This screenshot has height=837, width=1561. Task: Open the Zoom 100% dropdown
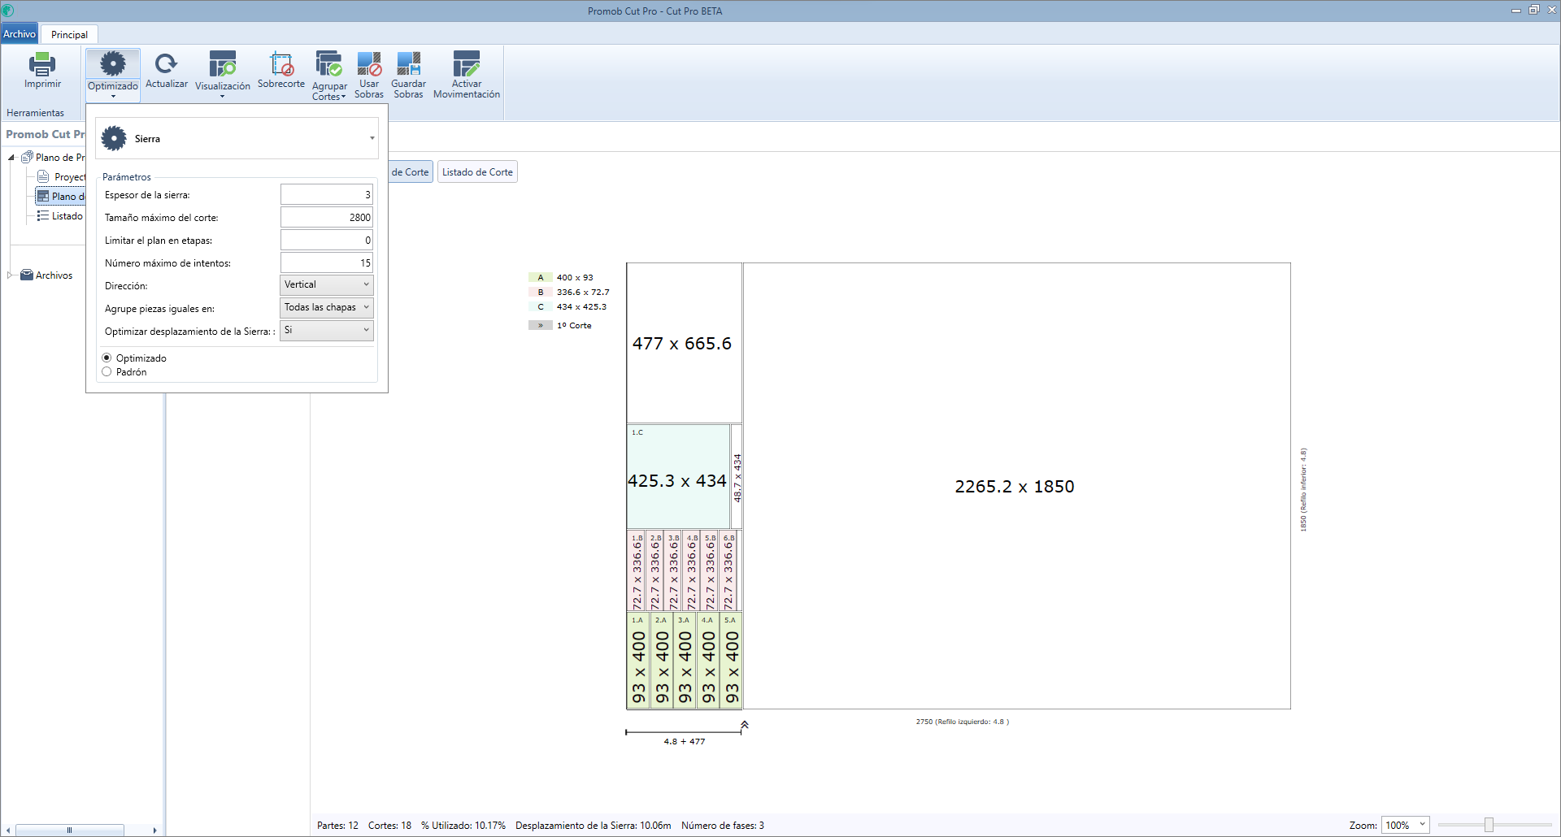[x=1405, y=825]
